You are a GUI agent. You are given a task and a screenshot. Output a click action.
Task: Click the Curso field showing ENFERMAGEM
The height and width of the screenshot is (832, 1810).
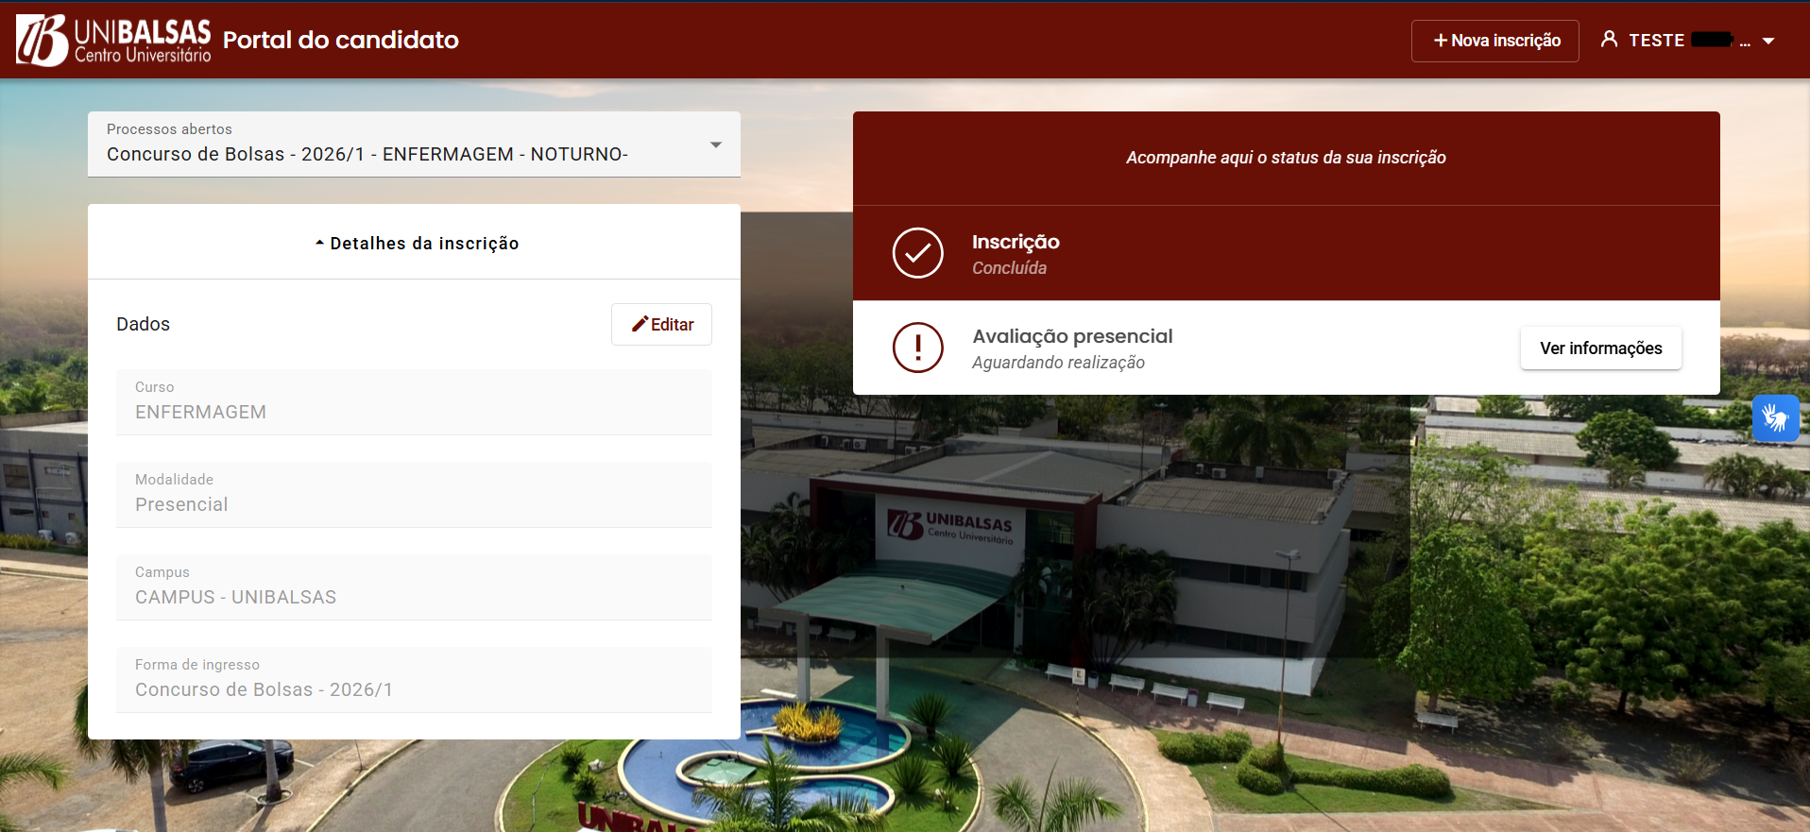pos(414,401)
